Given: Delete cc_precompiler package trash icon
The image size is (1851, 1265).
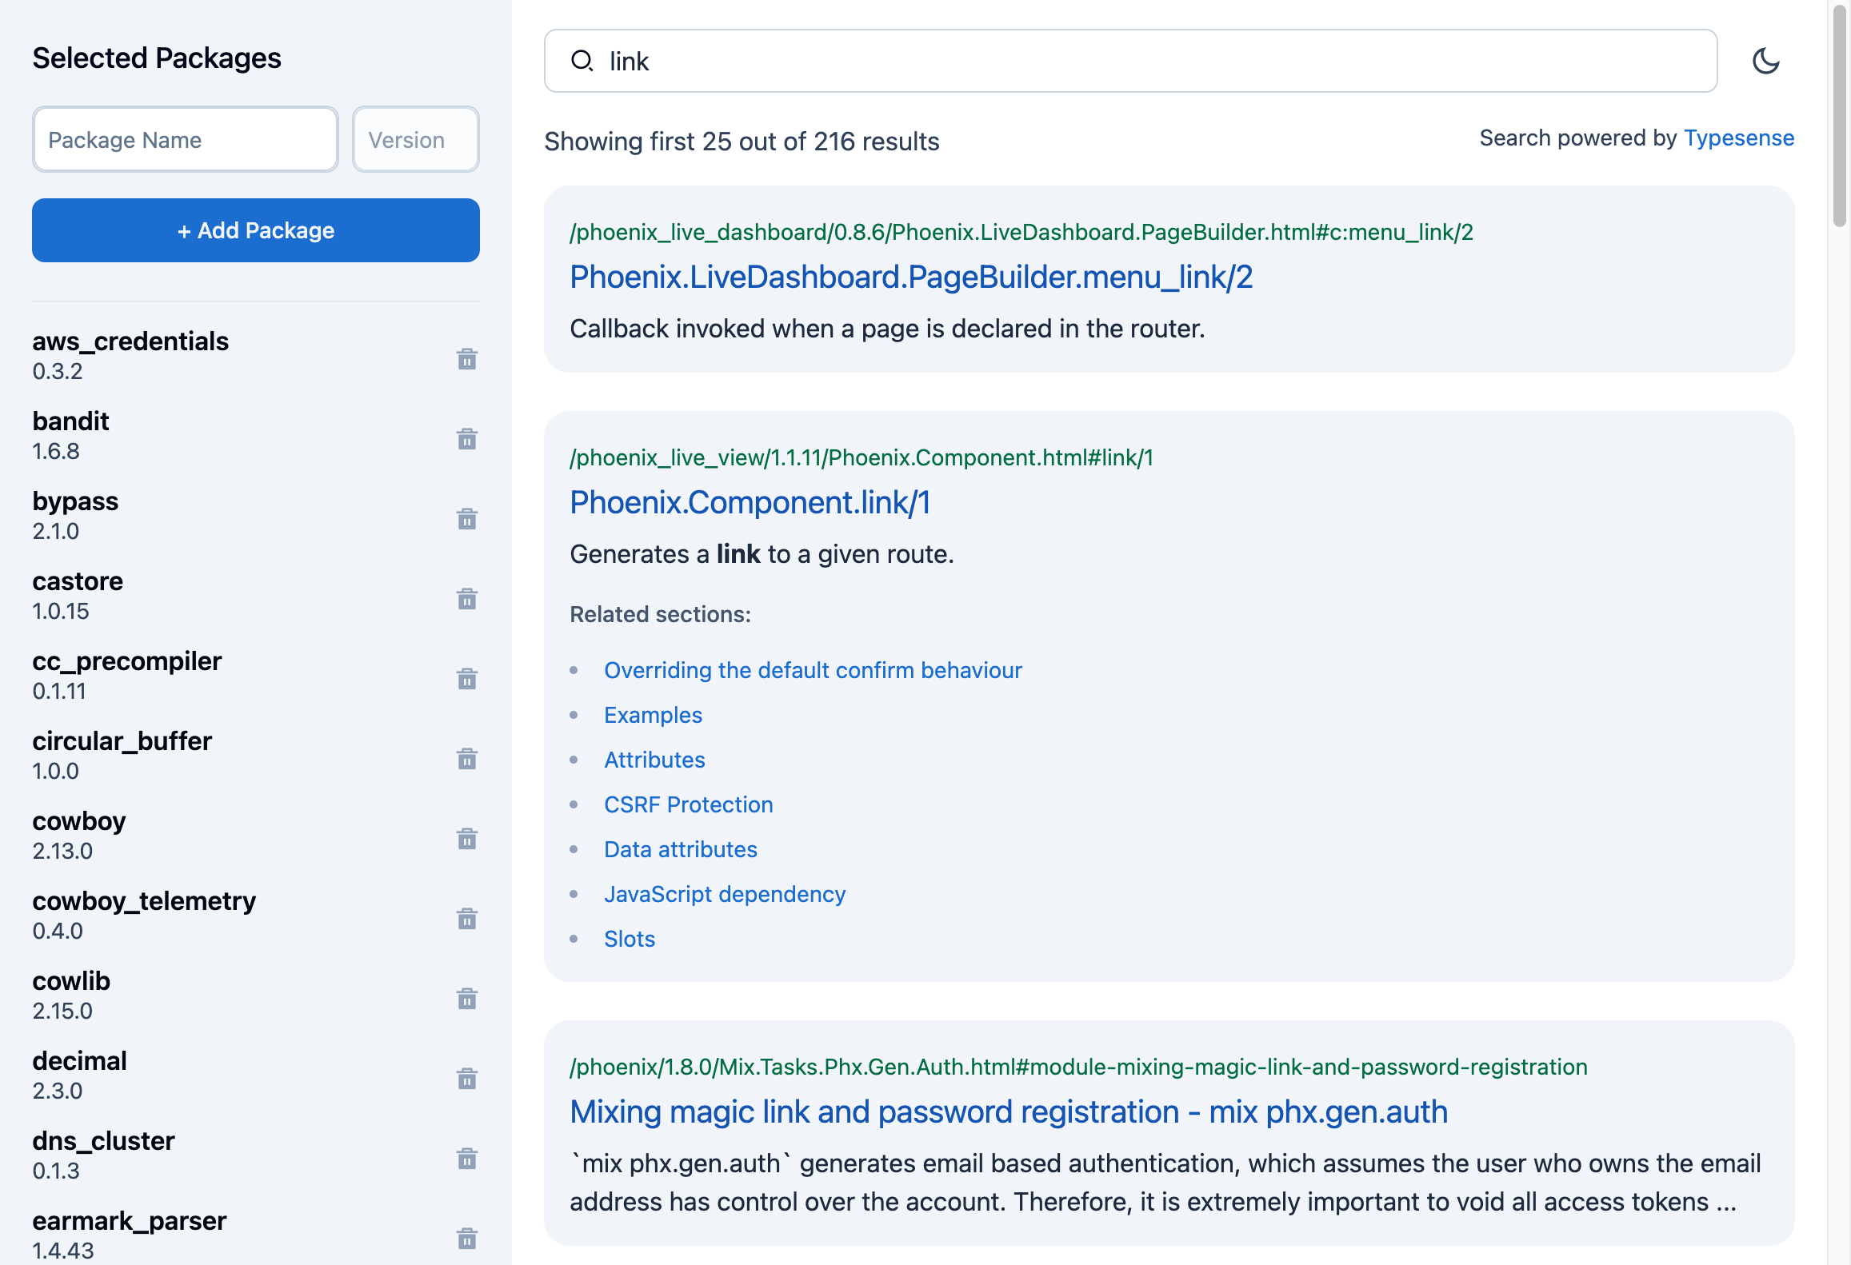Looking at the screenshot, I should pos(467,679).
